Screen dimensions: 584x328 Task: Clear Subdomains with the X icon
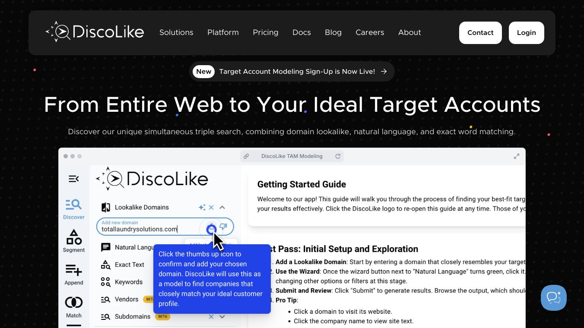click(211, 316)
